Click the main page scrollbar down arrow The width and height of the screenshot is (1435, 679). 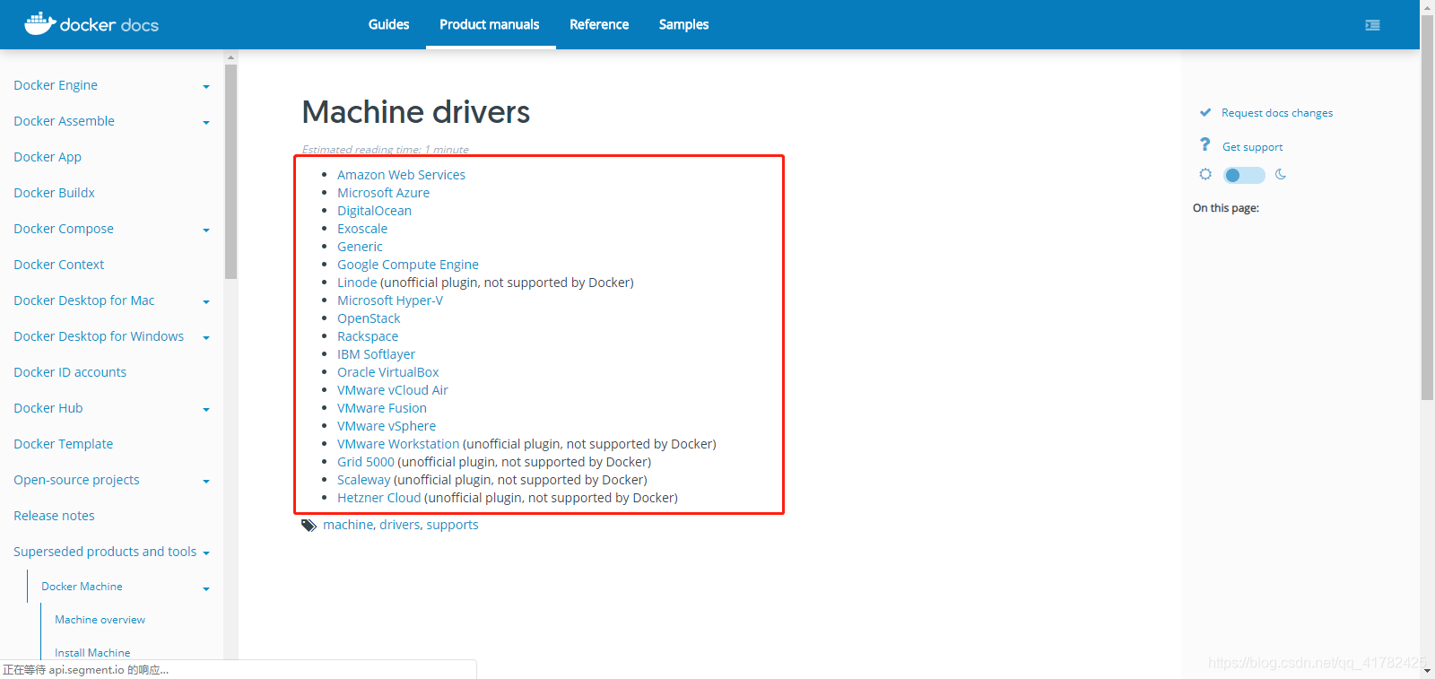click(1427, 671)
